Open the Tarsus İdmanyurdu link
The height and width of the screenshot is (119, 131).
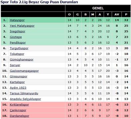[x=24, y=93]
